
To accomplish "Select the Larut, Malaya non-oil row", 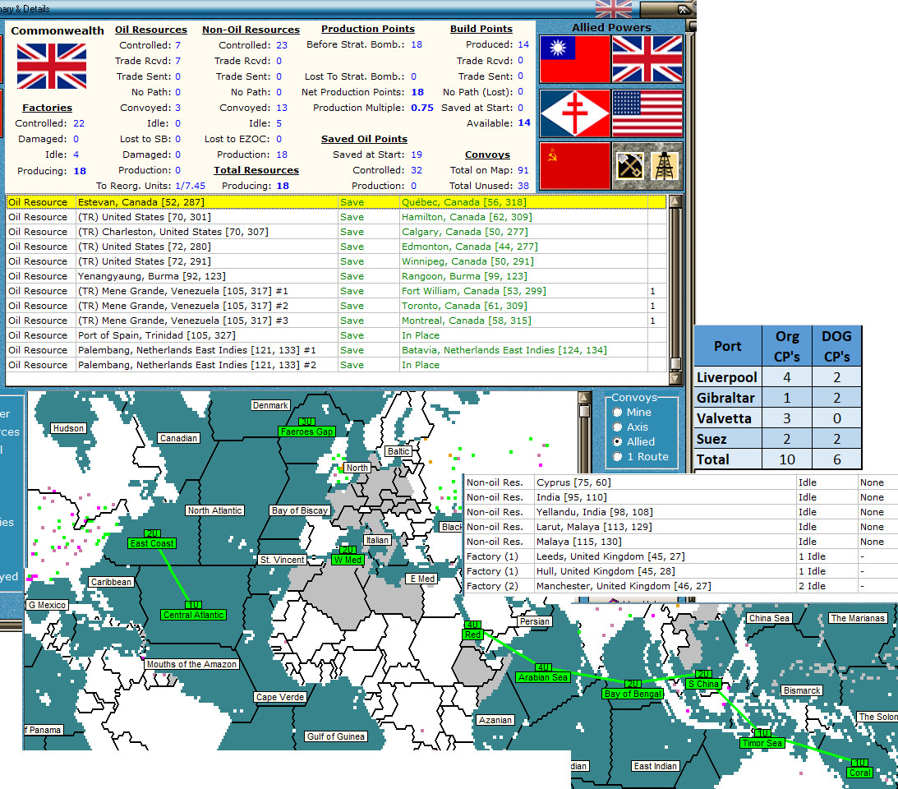I will [680, 527].
